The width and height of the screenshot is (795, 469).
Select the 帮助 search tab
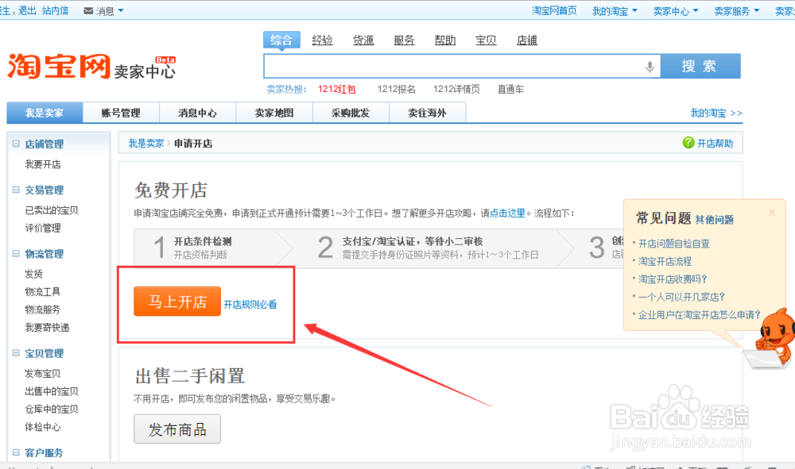tap(445, 40)
